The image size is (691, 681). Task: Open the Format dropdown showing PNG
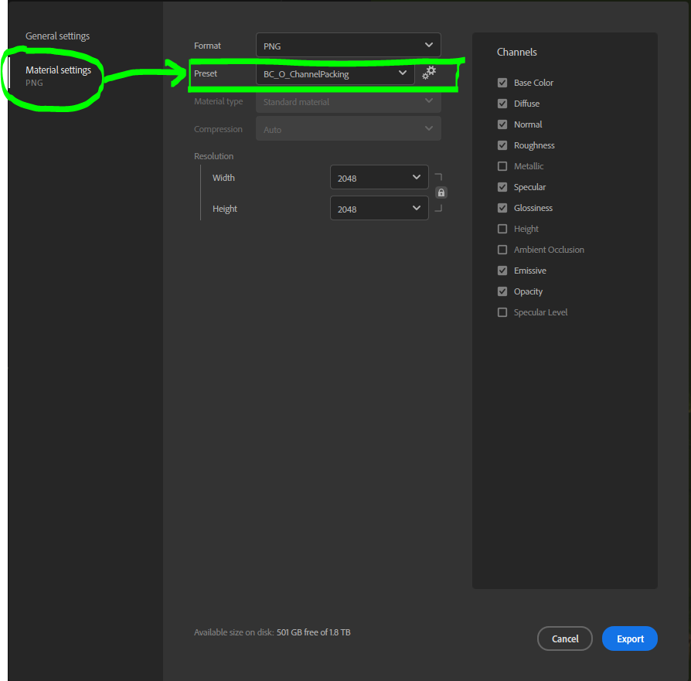(348, 45)
